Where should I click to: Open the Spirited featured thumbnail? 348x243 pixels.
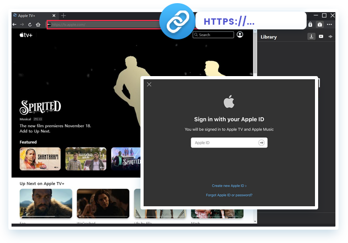coord(126,159)
